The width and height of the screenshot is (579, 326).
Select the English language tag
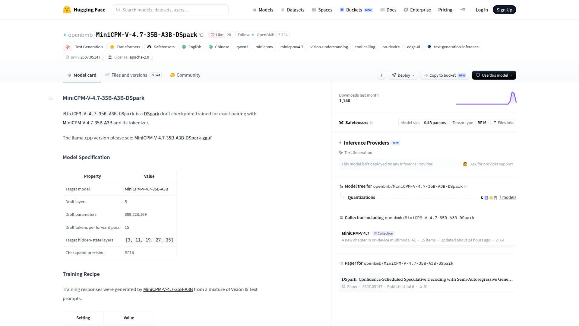(191, 47)
